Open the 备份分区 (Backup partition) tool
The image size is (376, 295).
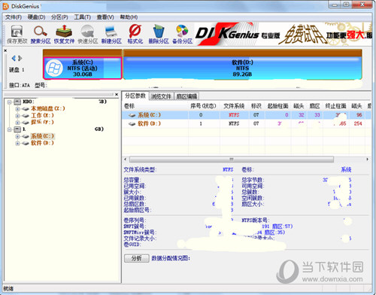[182, 35]
